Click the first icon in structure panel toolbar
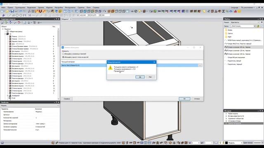 [x=3, y=23]
